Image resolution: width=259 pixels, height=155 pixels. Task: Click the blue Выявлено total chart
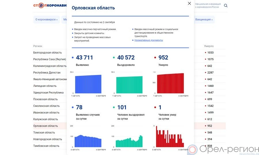pyautogui.click(x=88, y=84)
